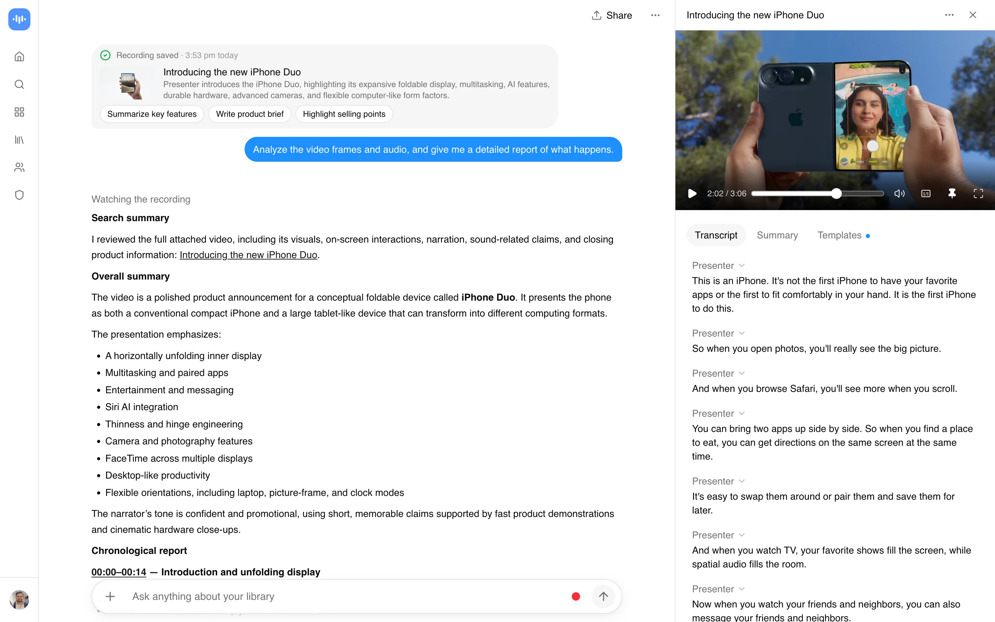Click the user message bubble 'Analyze the video frames'
The image size is (995, 622).
pos(433,149)
